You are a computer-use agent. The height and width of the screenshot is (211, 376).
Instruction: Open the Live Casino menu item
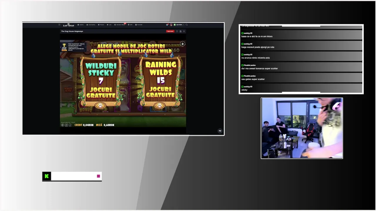[91, 25]
